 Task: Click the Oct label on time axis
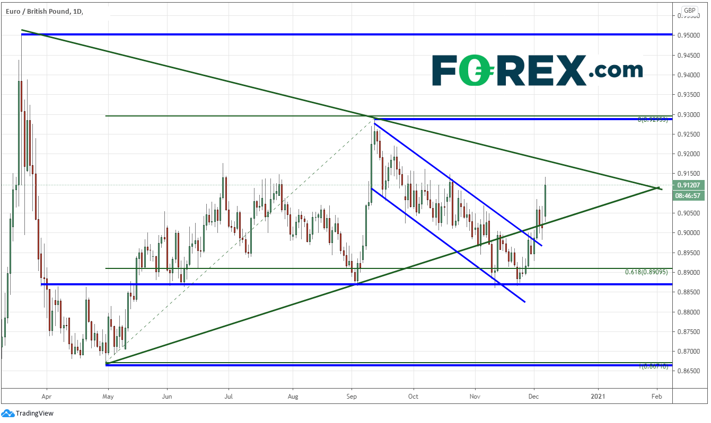[x=413, y=395]
